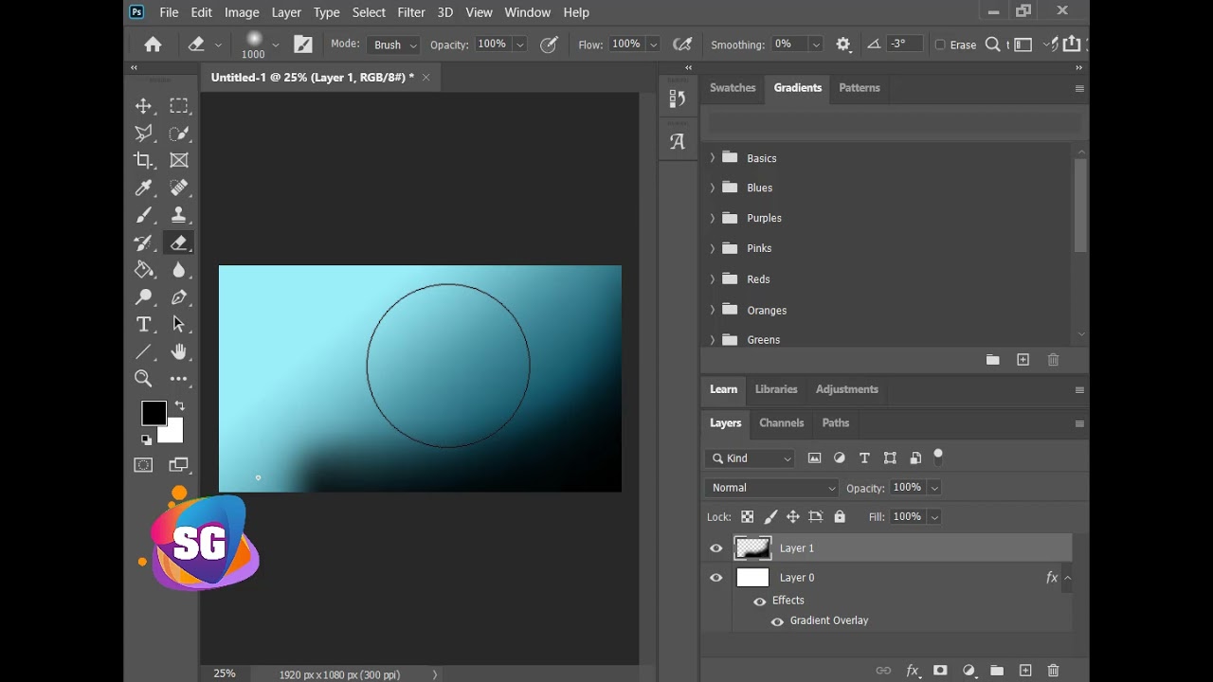Select the Eyedropper tool
The height and width of the screenshot is (682, 1213).
coord(144,188)
